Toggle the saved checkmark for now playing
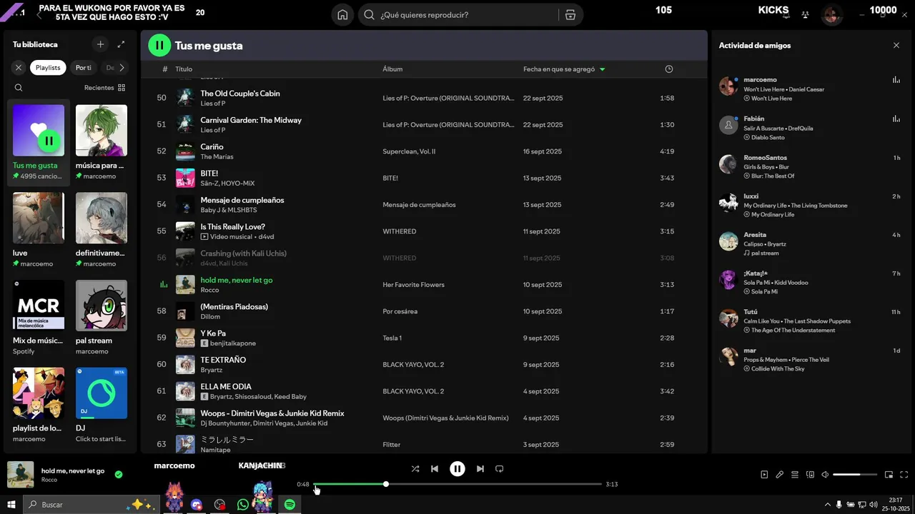The width and height of the screenshot is (915, 514). 119,474
